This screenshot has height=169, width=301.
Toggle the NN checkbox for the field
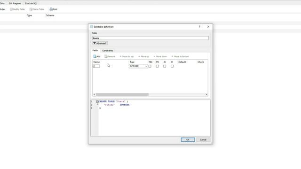(150, 66)
